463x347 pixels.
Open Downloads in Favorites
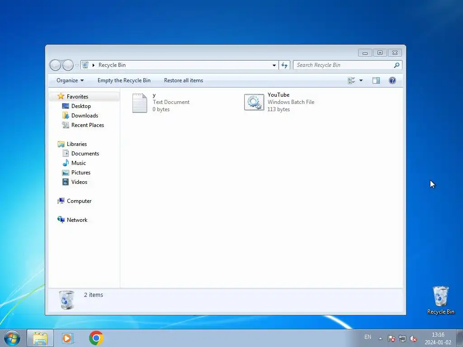click(85, 115)
